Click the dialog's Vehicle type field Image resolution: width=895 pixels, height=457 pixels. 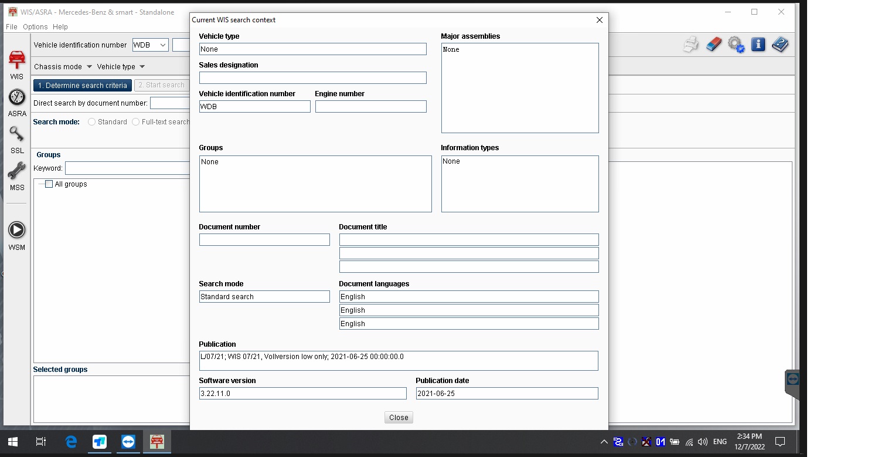[x=312, y=49]
